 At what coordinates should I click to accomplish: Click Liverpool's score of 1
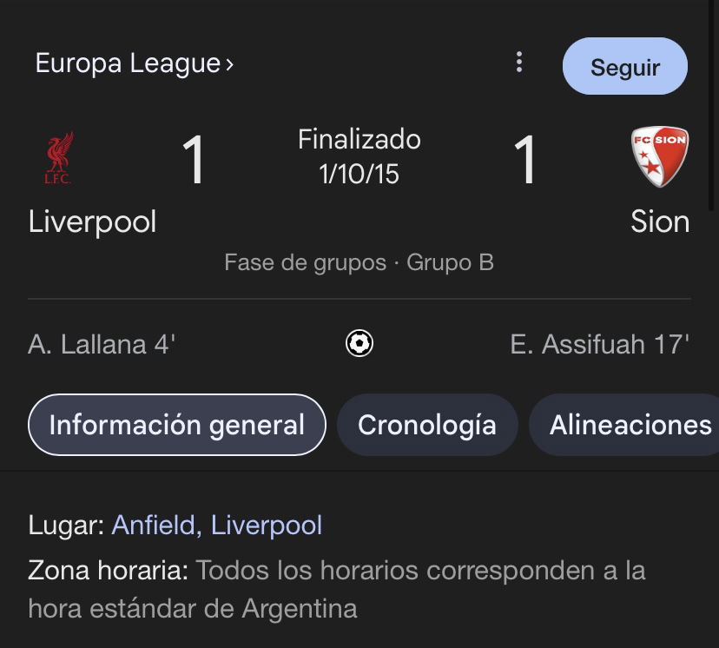point(194,160)
